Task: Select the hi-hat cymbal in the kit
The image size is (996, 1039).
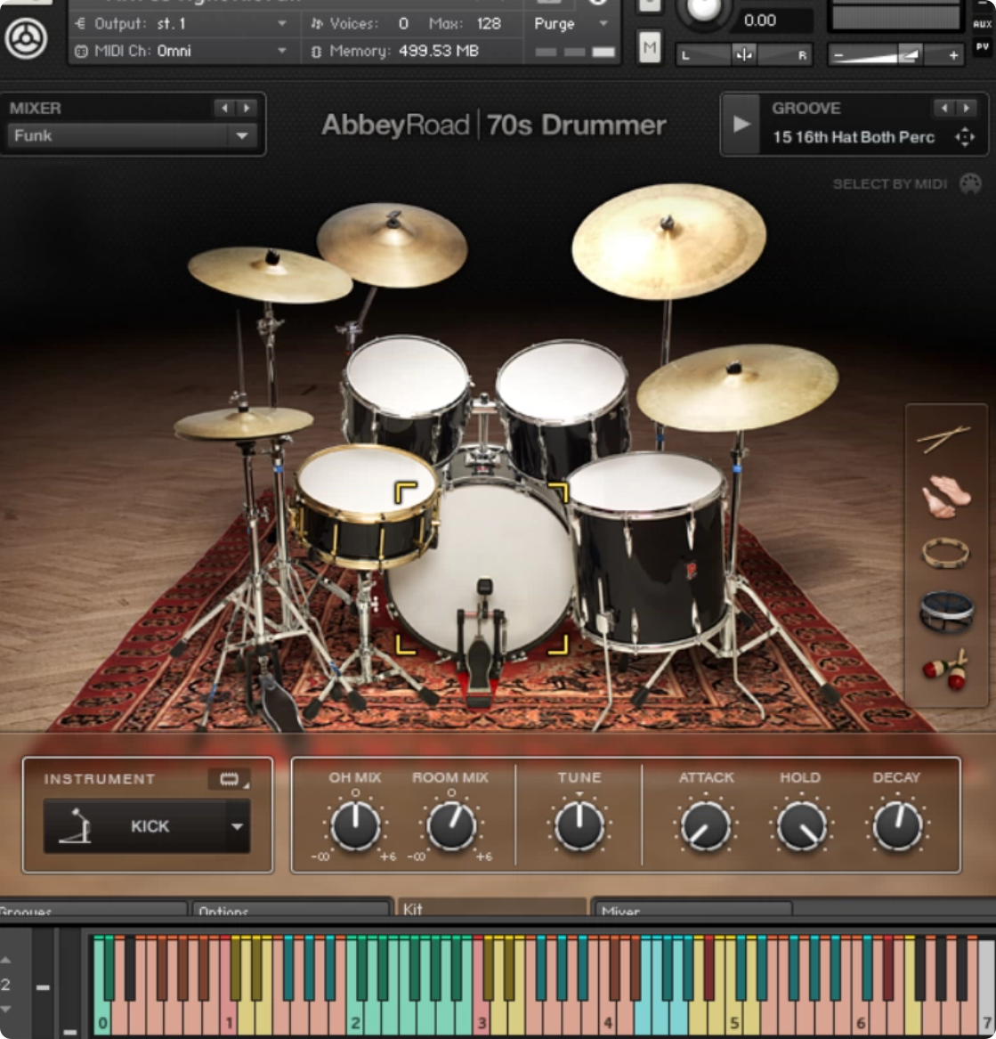Action: 242,423
